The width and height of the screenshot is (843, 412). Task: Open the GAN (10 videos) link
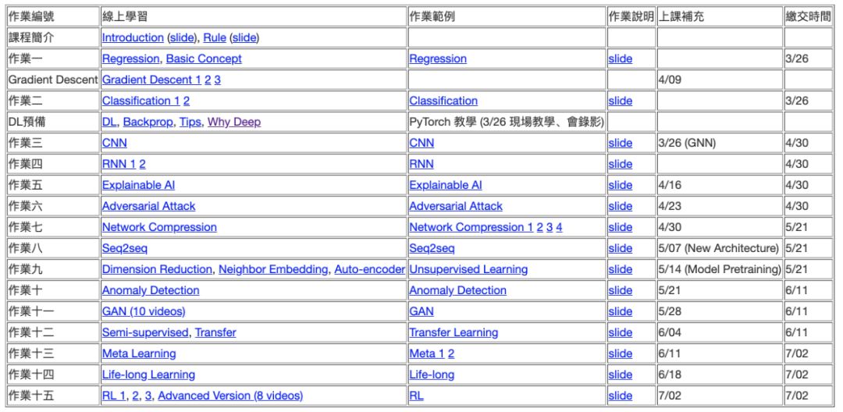[144, 311]
